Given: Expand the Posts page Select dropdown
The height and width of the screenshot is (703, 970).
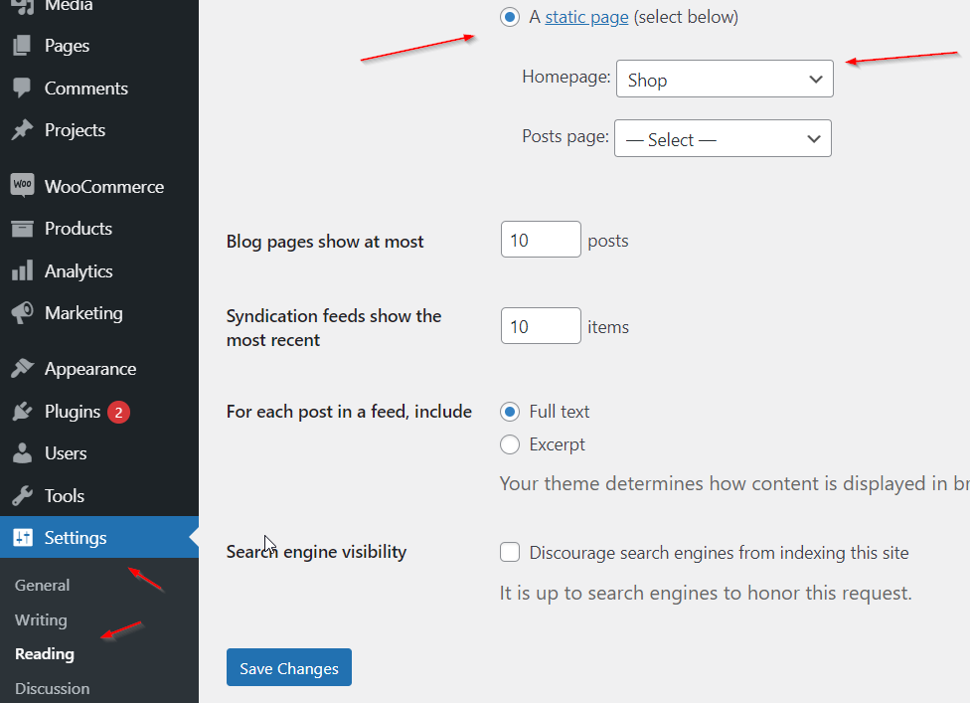Looking at the screenshot, I should coord(723,139).
